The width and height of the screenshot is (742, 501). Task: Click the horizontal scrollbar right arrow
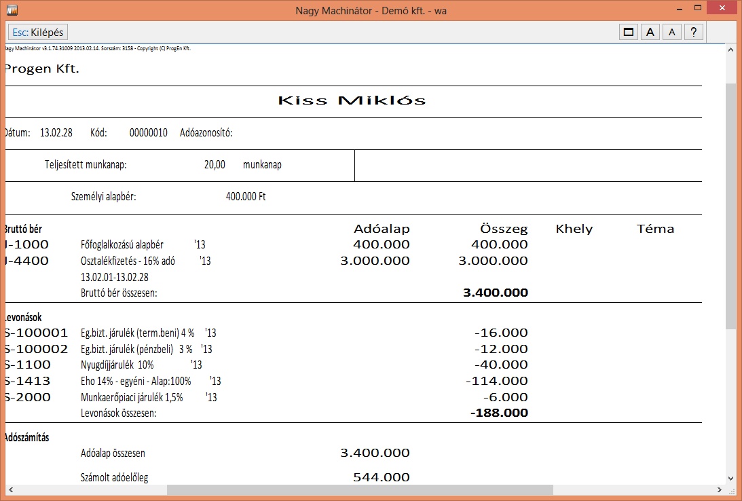coord(720,490)
